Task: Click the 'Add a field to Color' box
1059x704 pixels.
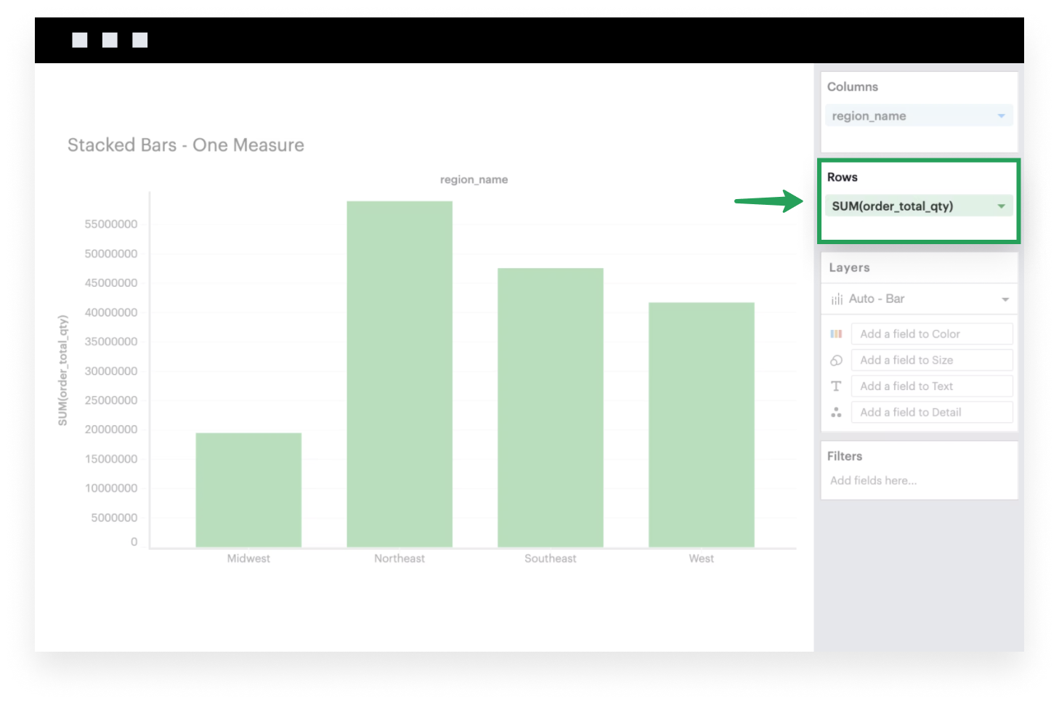Action: [931, 334]
